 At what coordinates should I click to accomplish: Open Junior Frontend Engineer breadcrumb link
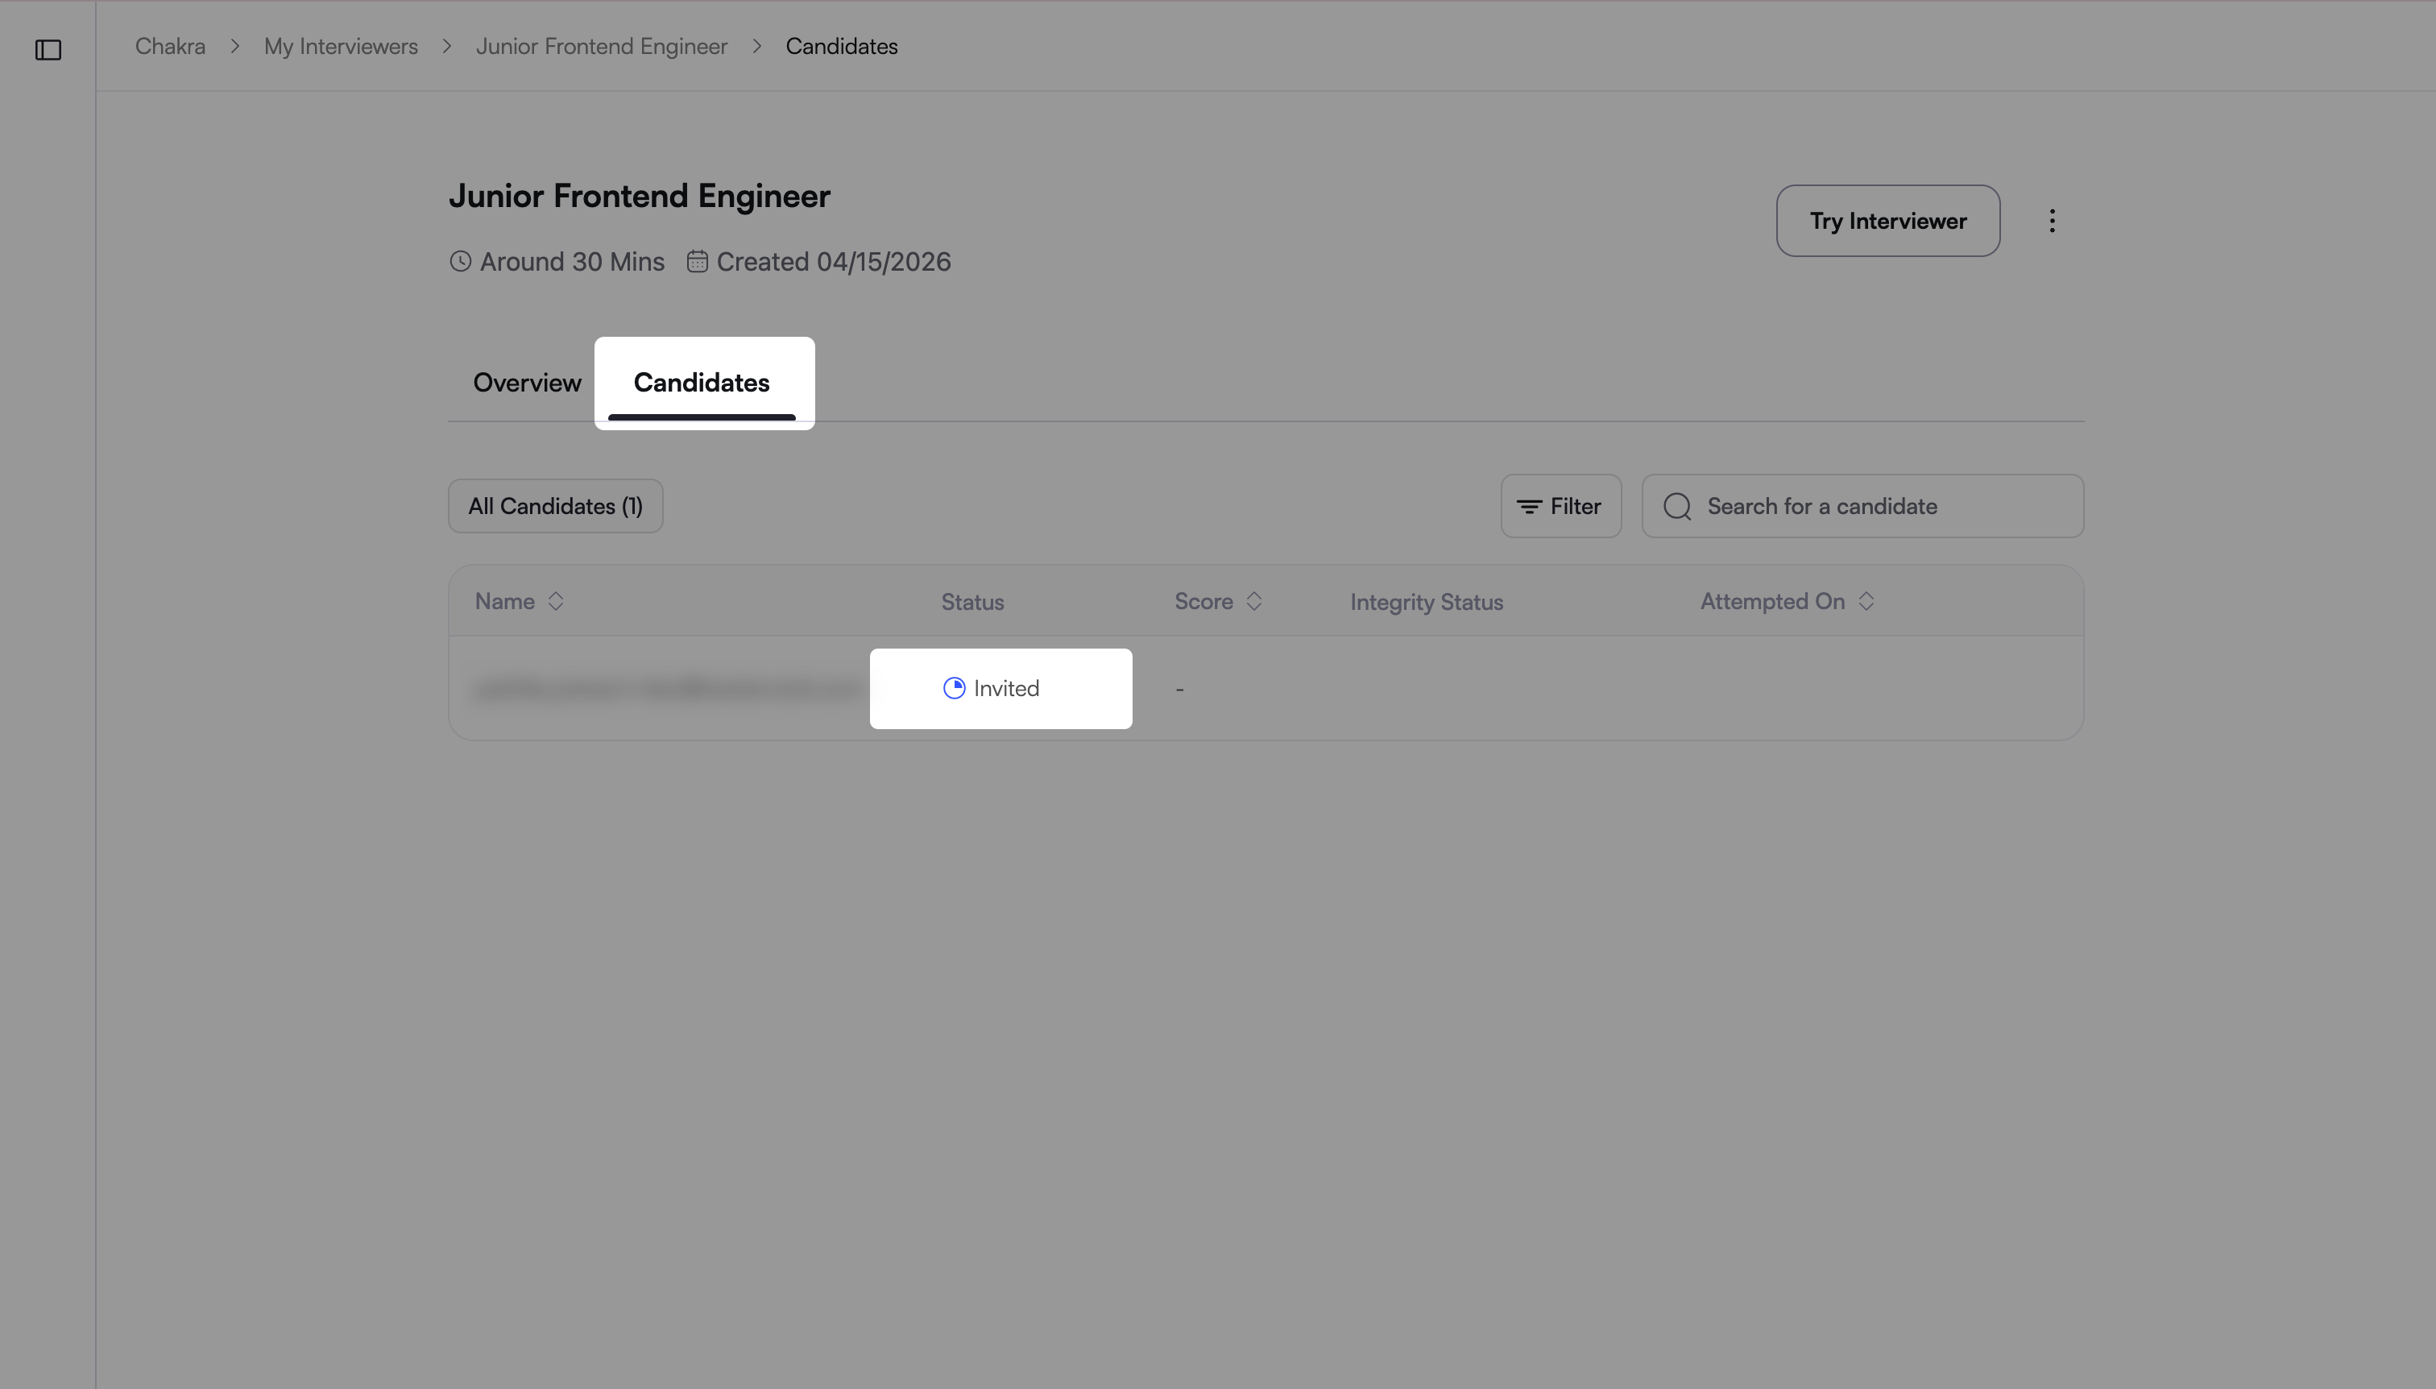point(601,47)
